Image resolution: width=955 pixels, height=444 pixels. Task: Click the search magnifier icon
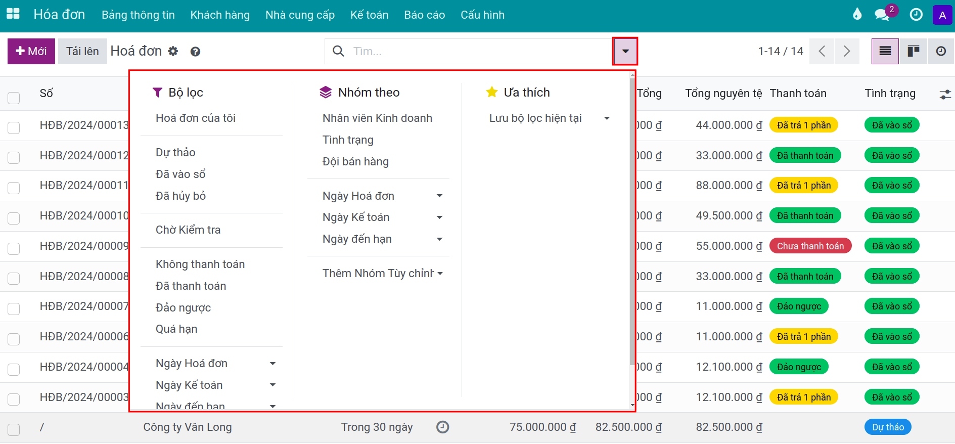click(338, 51)
